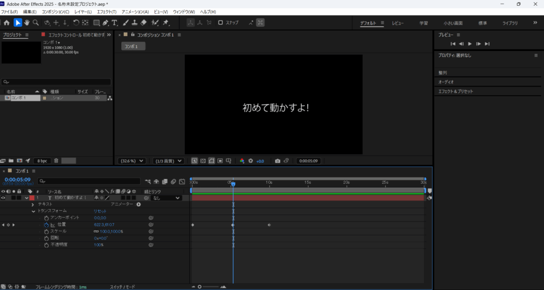Select the Hand tool in the toolbar
544x290 pixels.
coord(27,23)
